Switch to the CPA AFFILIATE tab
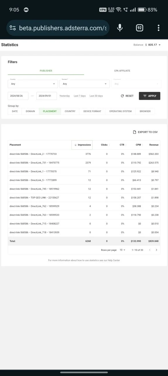The image size is (168, 376). pyautogui.click(x=122, y=71)
